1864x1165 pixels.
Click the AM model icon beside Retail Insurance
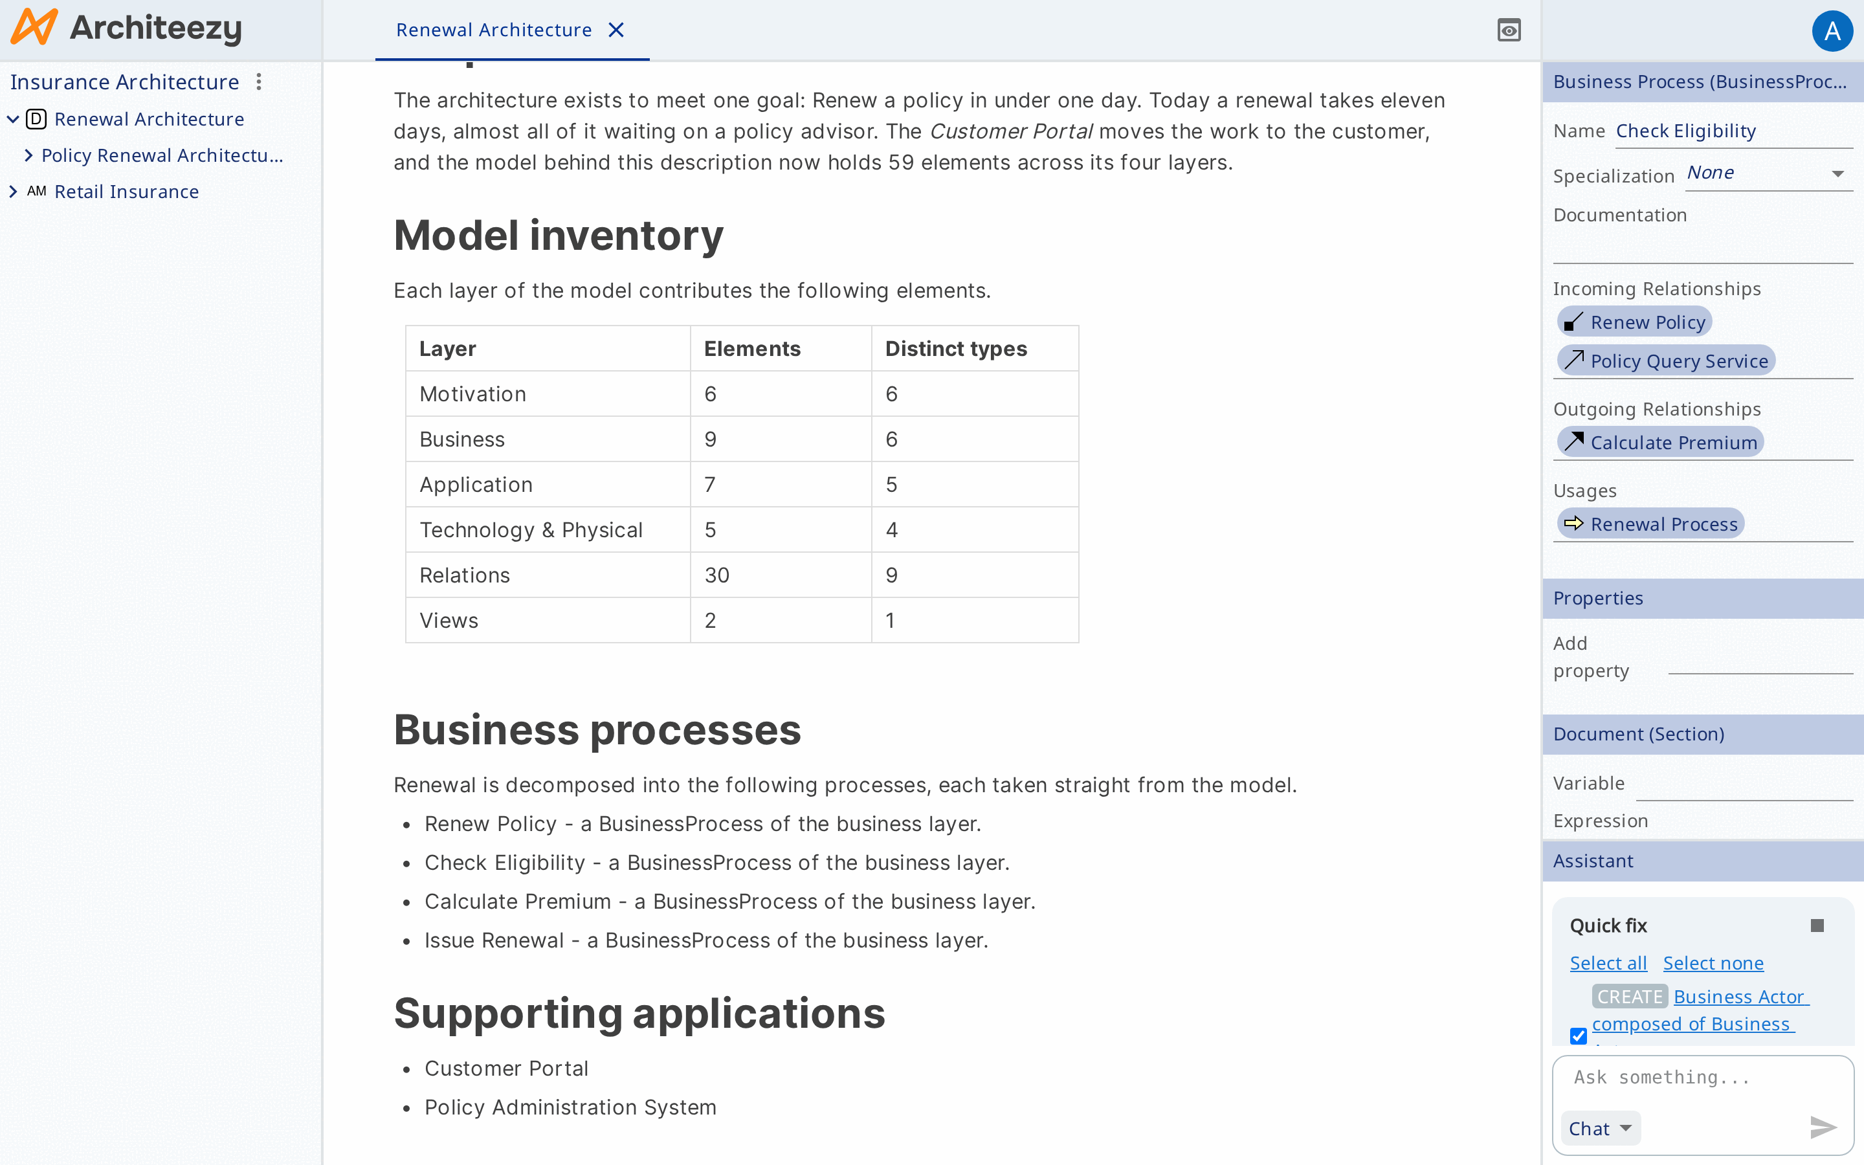click(x=36, y=191)
